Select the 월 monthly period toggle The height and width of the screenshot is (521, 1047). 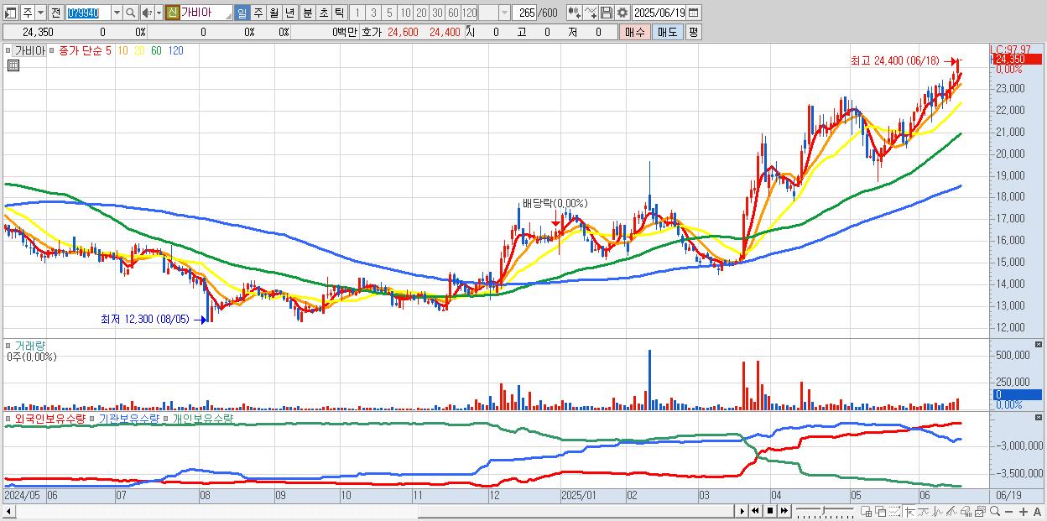(273, 13)
